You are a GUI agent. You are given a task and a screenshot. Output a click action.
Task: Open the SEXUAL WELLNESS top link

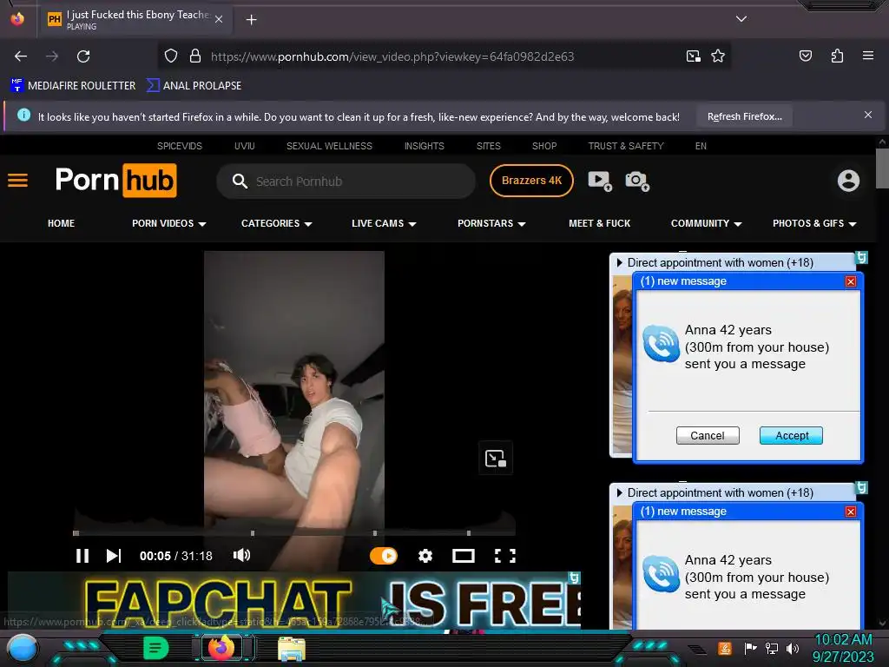pyautogui.click(x=329, y=146)
